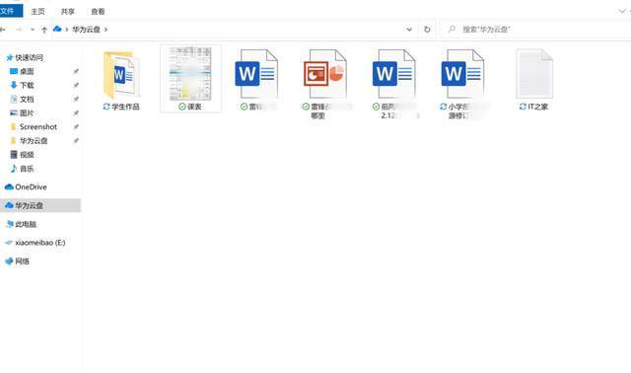Image resolution: width=631 pixels, height=373 pixels.
Task: Switch to the 主页 ribbon tab
Action: pos(37,12)
